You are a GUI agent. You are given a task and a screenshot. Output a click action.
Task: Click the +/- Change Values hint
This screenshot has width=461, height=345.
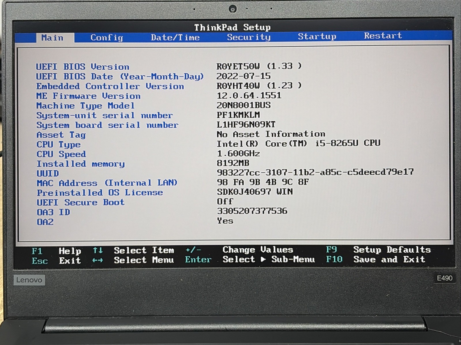click(239, 249)
